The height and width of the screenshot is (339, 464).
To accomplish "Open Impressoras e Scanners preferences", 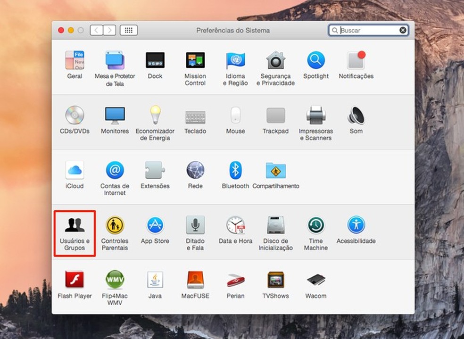I will pos(315,116).
